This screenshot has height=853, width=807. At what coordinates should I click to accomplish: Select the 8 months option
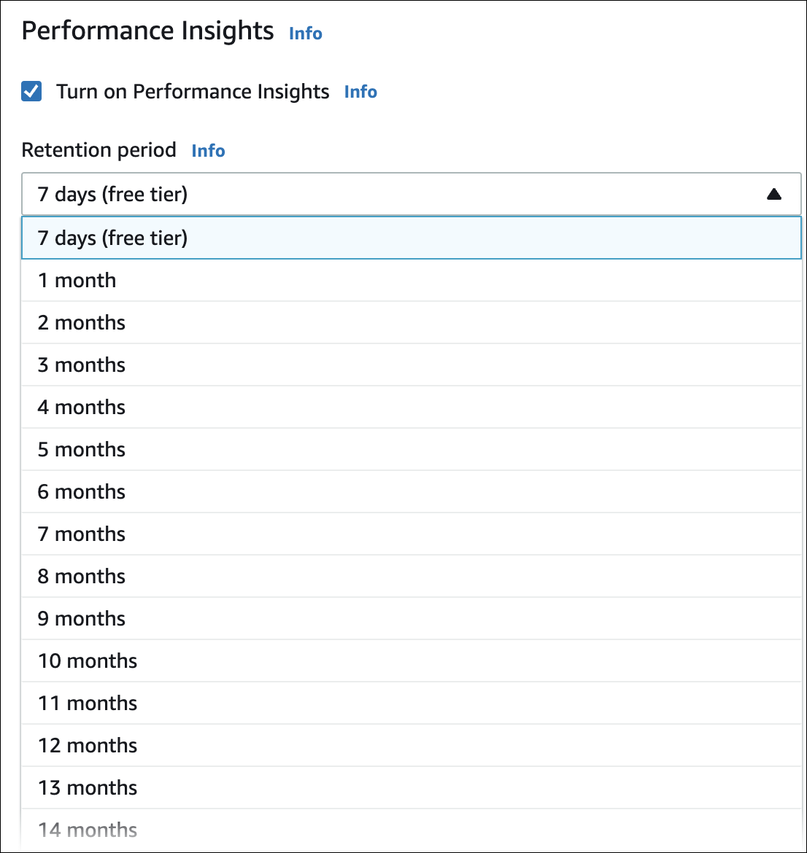pos(81,576)
